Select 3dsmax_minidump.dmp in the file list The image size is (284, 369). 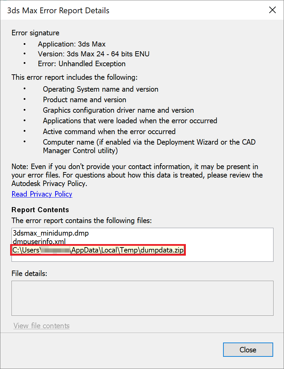tap(51, 234)
